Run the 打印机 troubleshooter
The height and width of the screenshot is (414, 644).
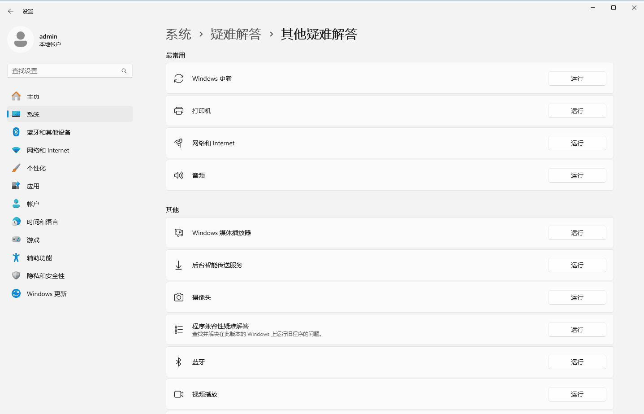tap(577, 111)
